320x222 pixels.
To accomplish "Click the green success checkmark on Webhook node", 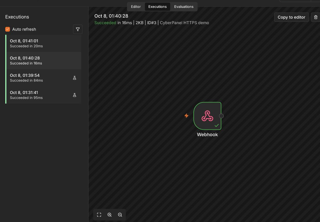I will point(217,125).
